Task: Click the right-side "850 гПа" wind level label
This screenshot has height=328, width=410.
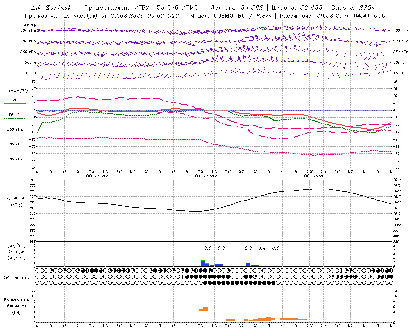Action: point(401,52)
